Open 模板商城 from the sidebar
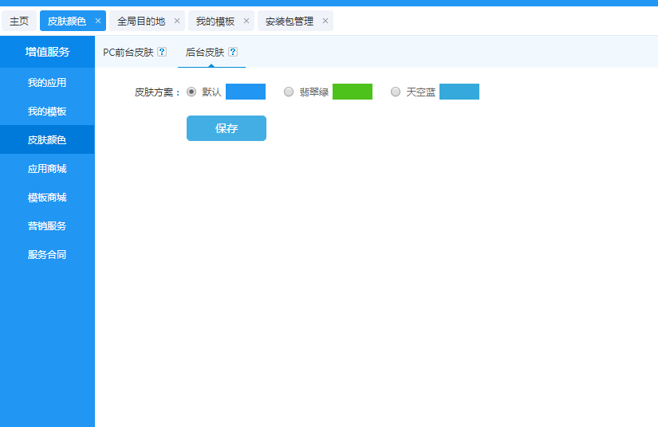The width and height of the screenshot is (658, 427). pyautogui.click(x=47, y=197)
